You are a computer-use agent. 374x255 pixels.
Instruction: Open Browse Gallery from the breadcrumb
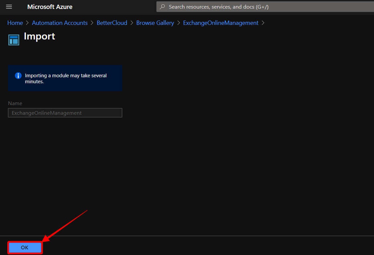tap(155, 23)
